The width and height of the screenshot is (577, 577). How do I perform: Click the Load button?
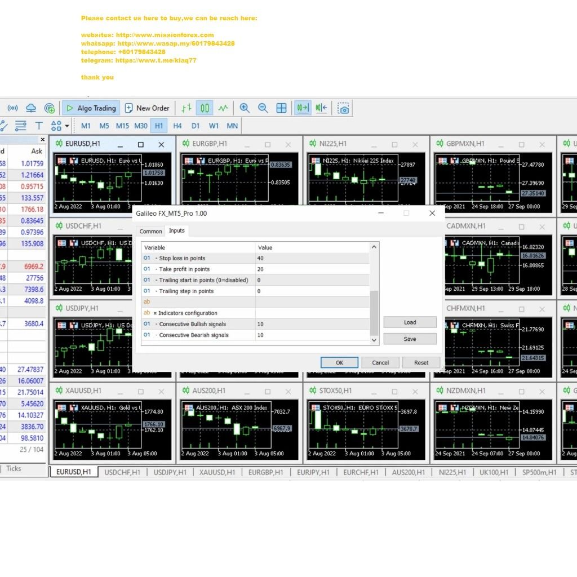pyautogui.click(x=410, y=322)
